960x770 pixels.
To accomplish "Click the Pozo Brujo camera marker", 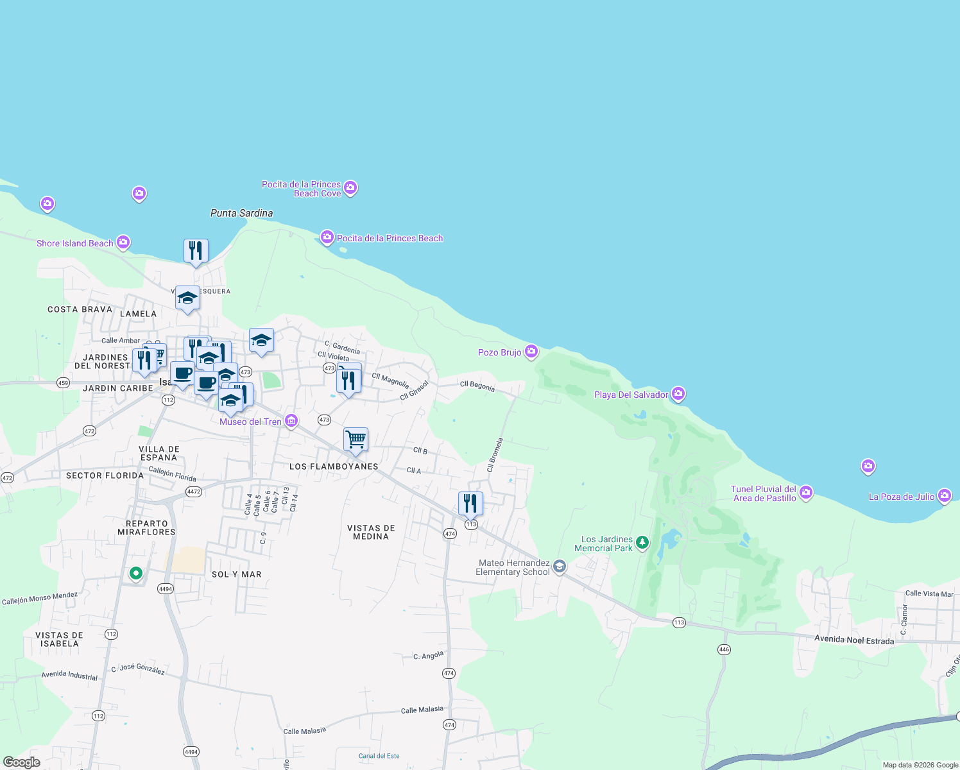I will click(x=531, y=352).
